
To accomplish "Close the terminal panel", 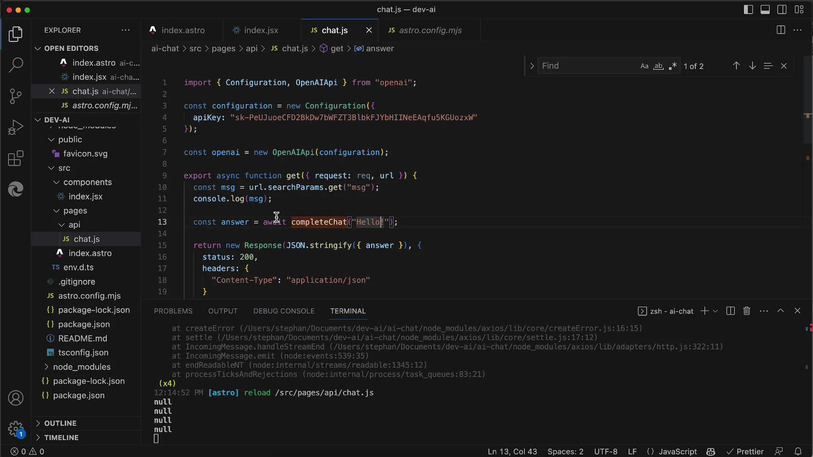I will (797, 311).
